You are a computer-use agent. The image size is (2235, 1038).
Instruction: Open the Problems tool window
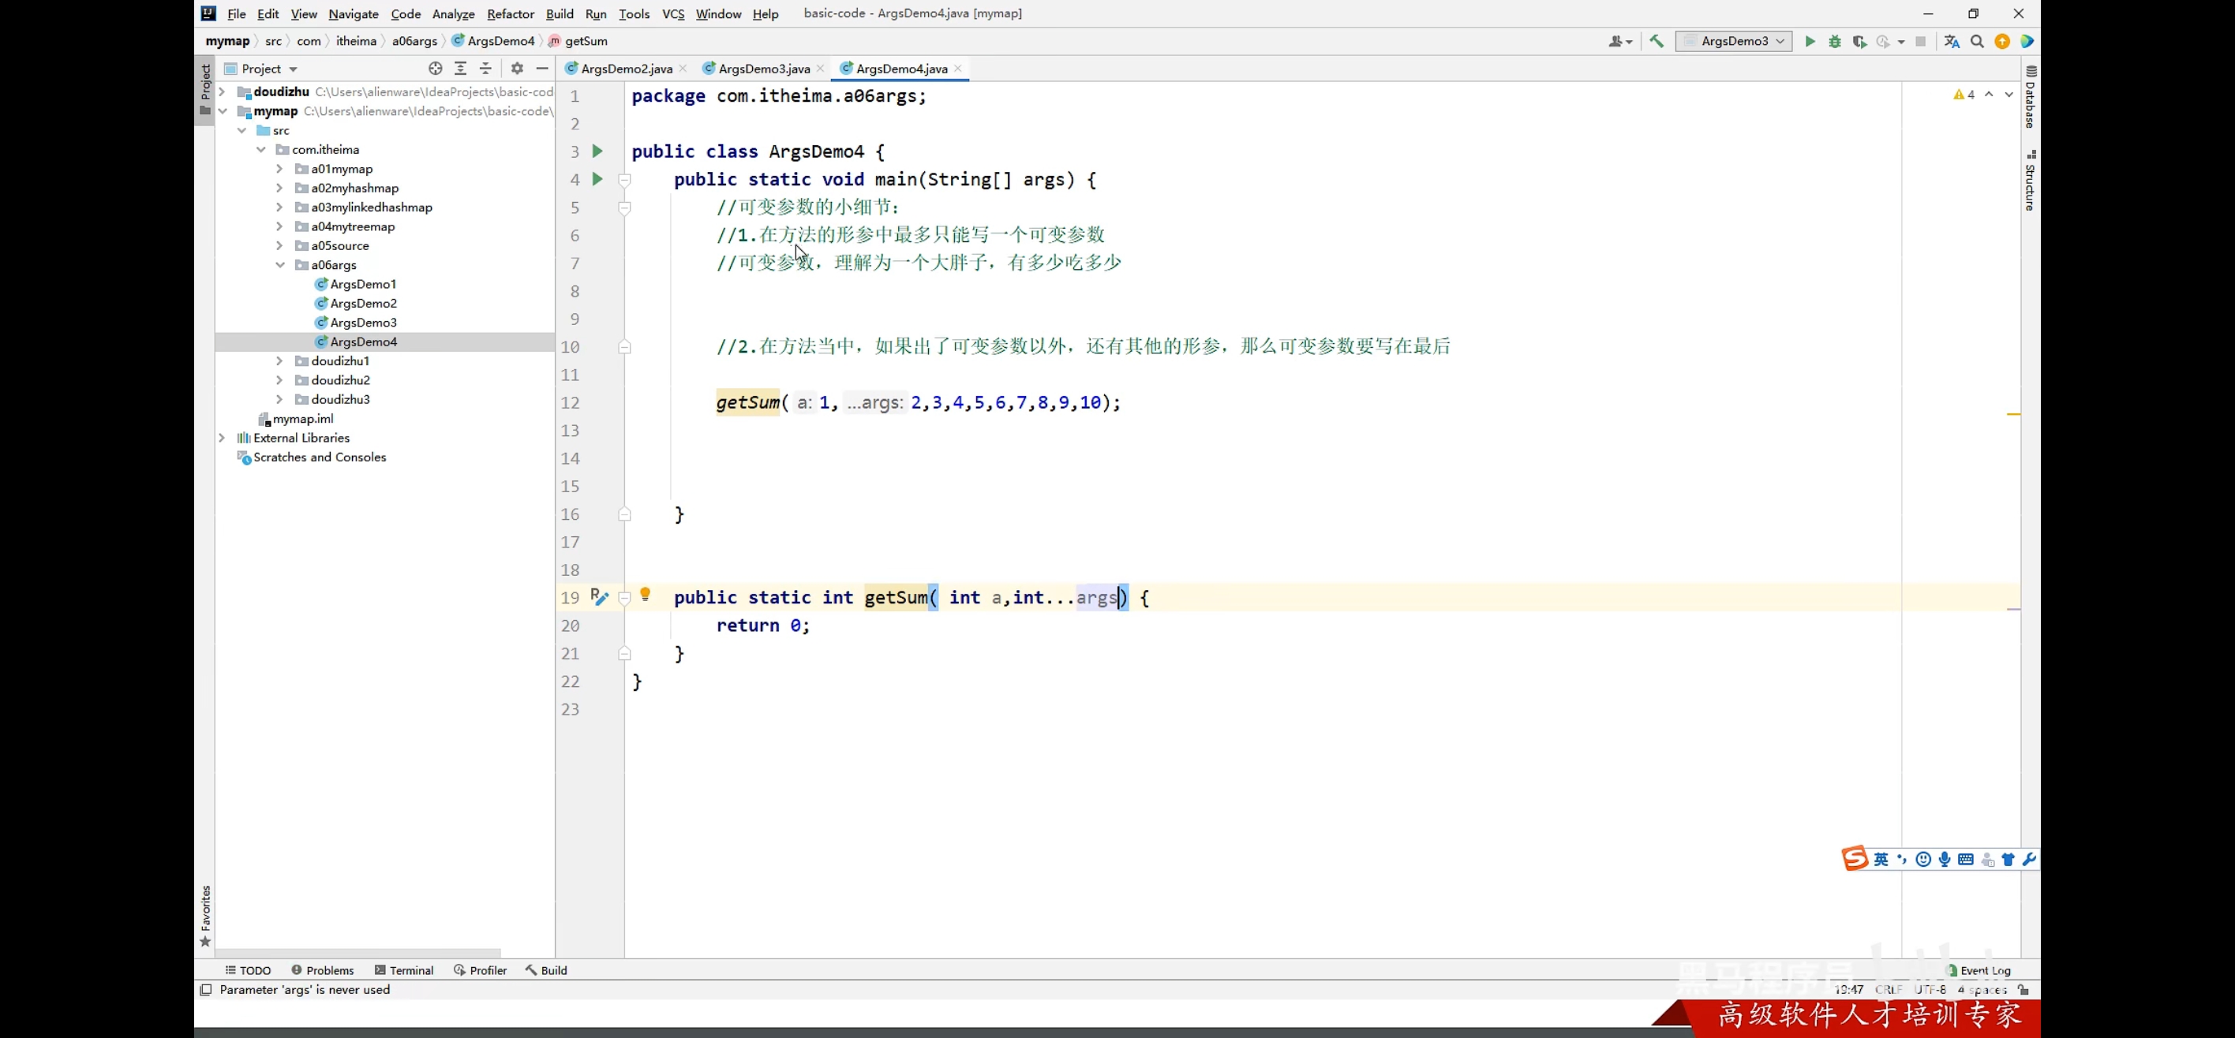pyautogui.click(x=322, y=970)
